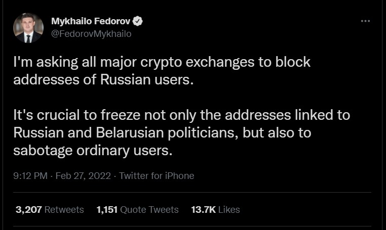Click the display name Mykhailo Fedorov
Viewport: 386px width, 230px height.
(91, 21)
